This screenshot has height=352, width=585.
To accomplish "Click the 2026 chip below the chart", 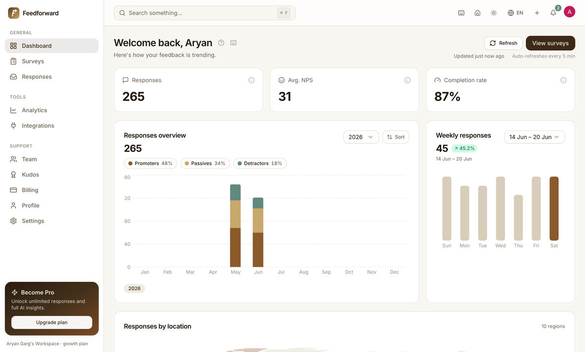I will (x=135, y=289).
